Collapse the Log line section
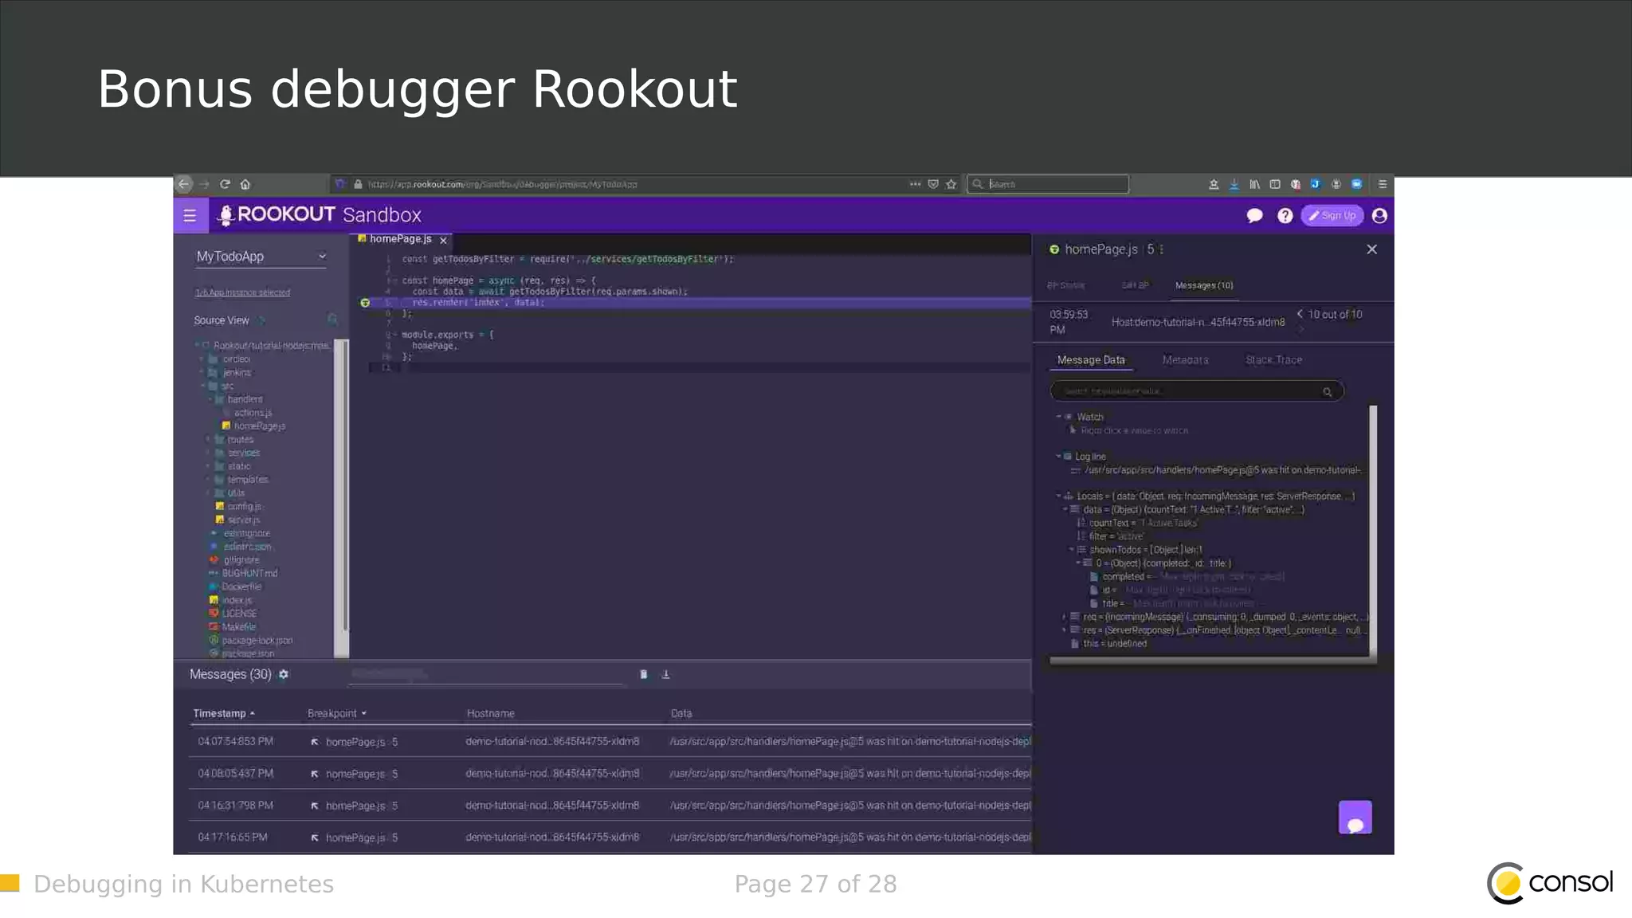The width and height of the screenshot is (1632, 918). [1058, 457]
